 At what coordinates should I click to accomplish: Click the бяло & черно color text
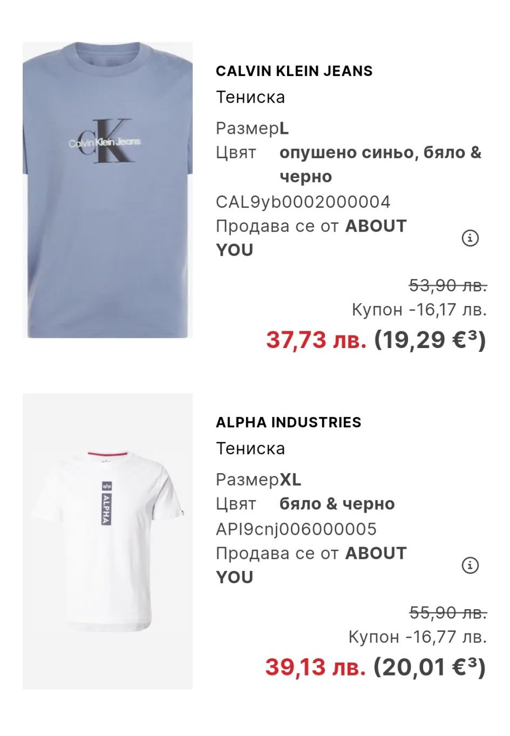coord(337,504)
